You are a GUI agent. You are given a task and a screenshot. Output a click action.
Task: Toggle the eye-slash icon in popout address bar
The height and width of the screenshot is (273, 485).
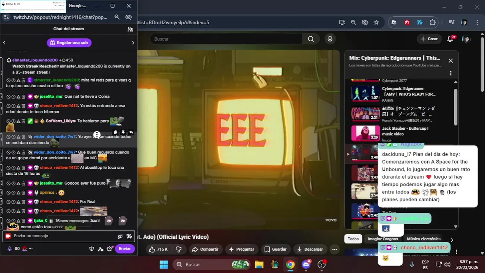coord(128,17)
